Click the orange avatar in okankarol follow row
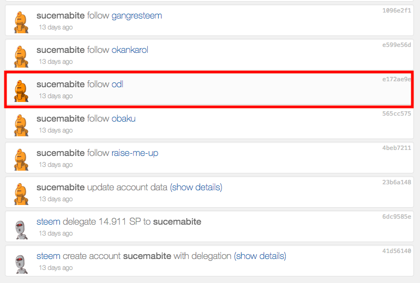The image size is (420, 283). coord(20,56)
